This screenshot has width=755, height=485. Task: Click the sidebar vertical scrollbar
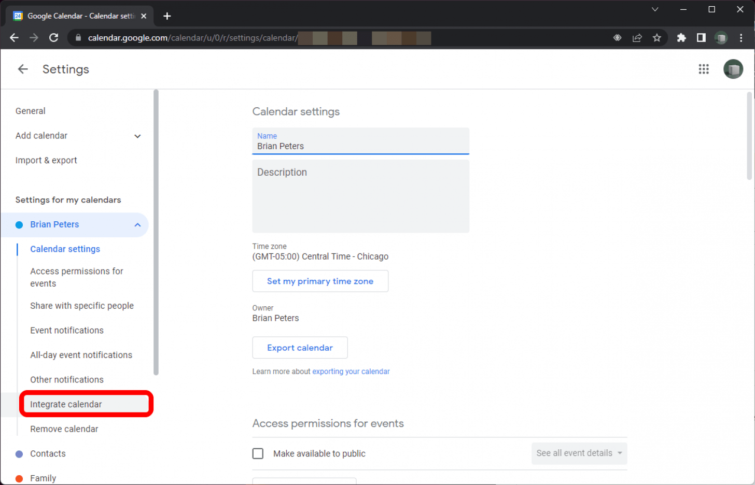(156, 232)
